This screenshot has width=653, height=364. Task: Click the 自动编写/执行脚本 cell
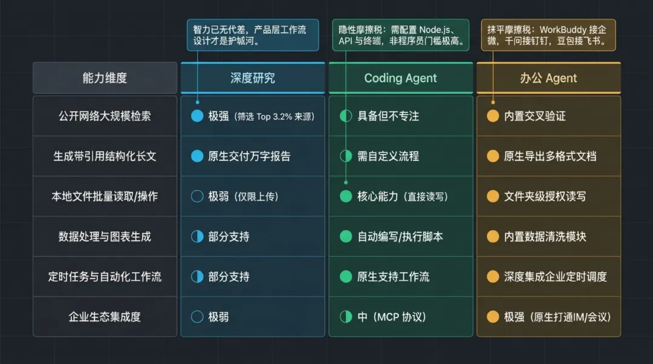[x=401, y=236]
